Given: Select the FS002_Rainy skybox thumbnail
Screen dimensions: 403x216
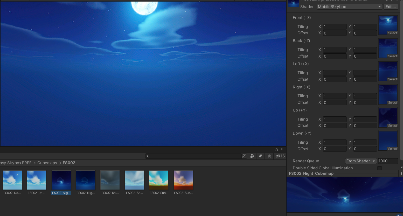Looking at the screenshot, I should (110, 180).
